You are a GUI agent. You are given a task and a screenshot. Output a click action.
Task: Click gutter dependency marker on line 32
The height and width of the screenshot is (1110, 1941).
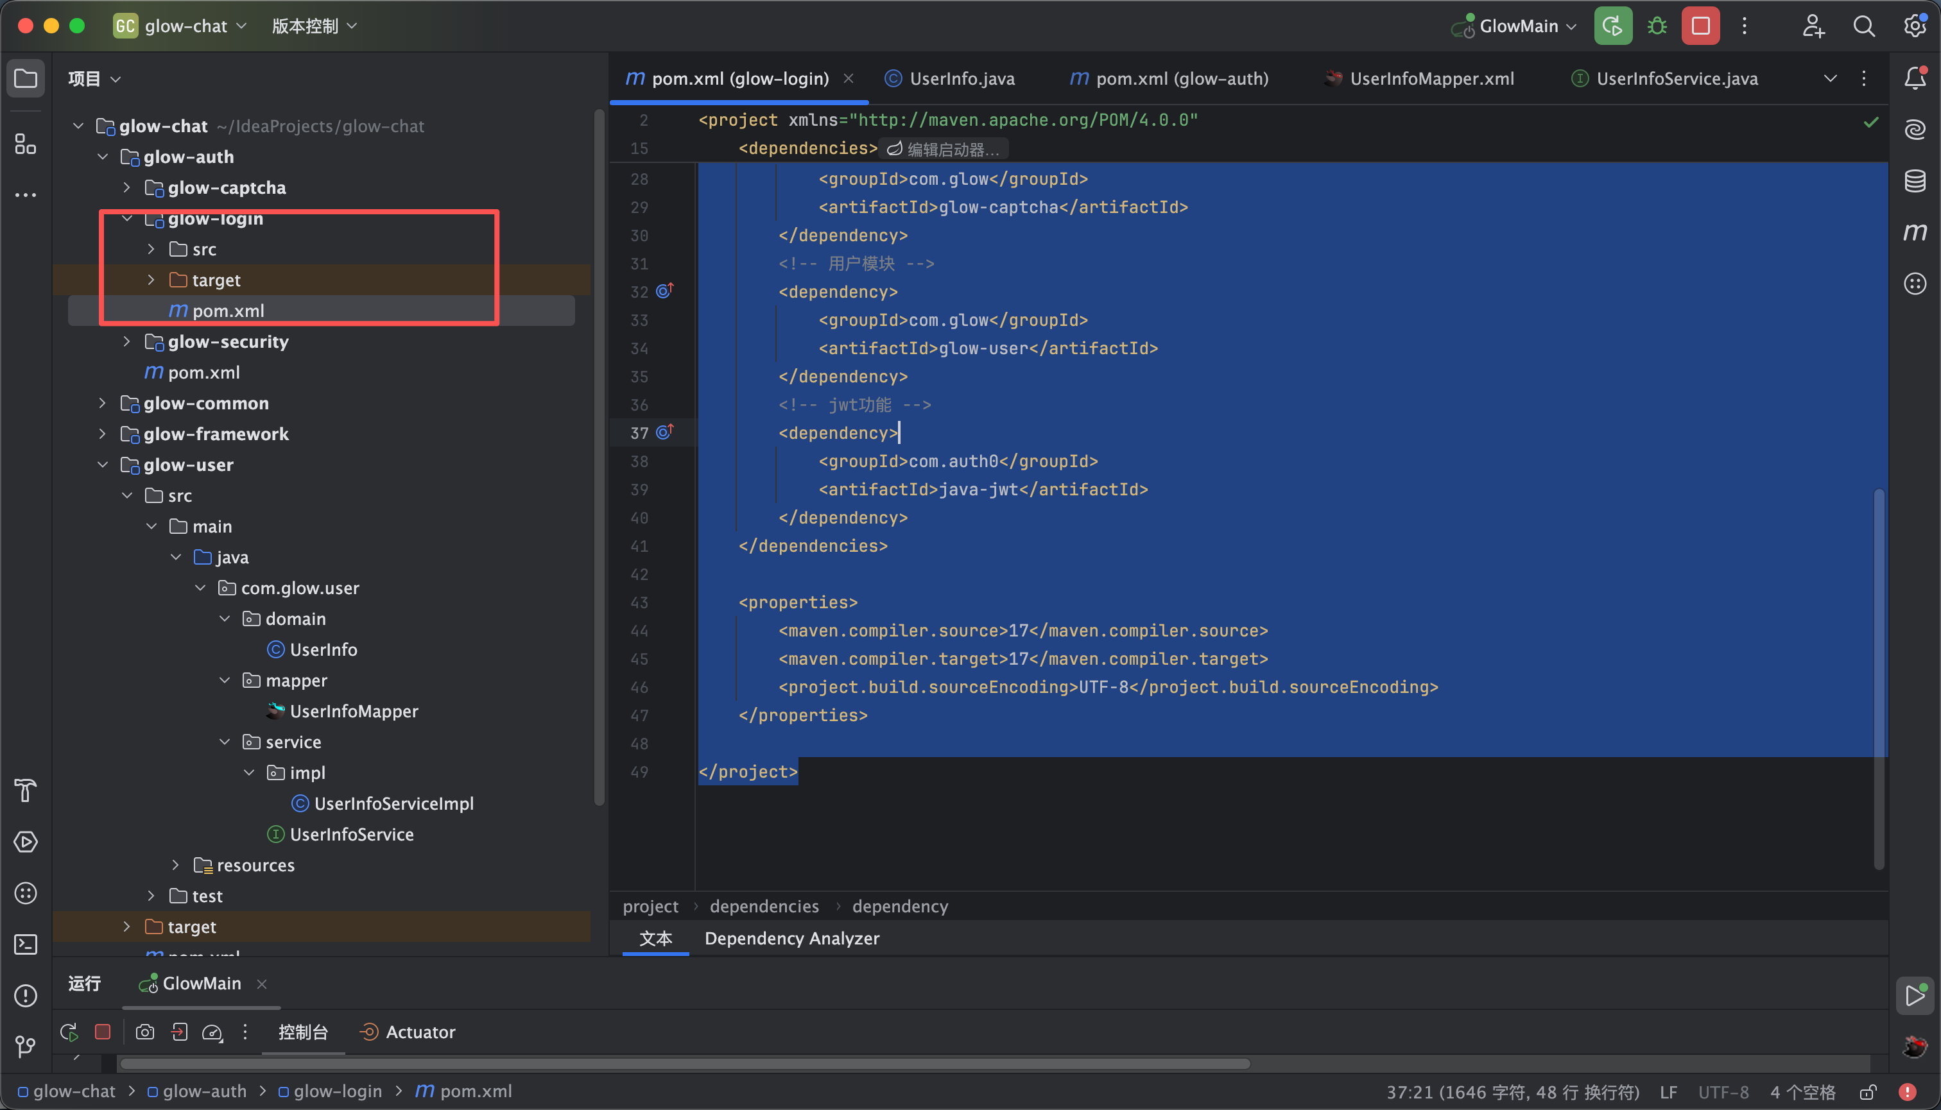(x=664, y=291)
